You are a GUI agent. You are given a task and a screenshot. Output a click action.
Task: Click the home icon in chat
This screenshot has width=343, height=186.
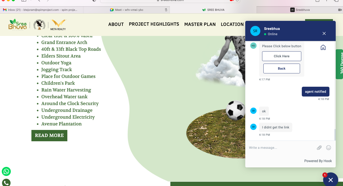click(323, 47)
